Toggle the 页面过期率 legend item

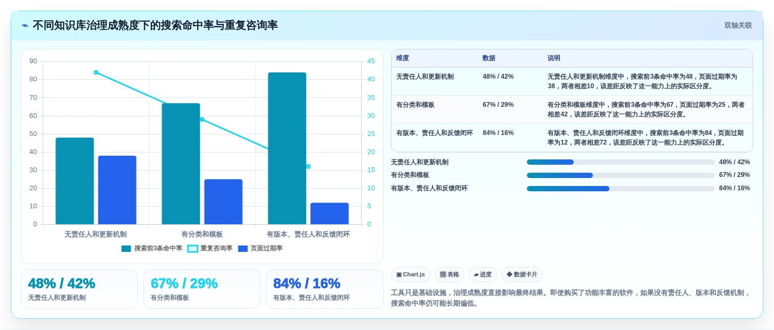tap(260, 248)
